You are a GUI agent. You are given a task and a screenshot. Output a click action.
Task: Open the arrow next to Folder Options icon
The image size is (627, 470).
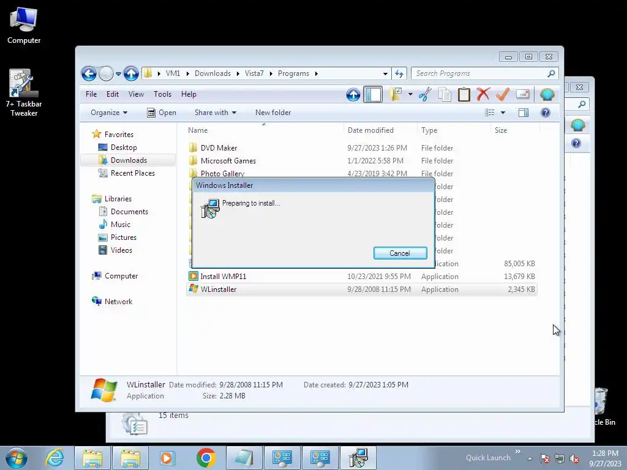410,95
